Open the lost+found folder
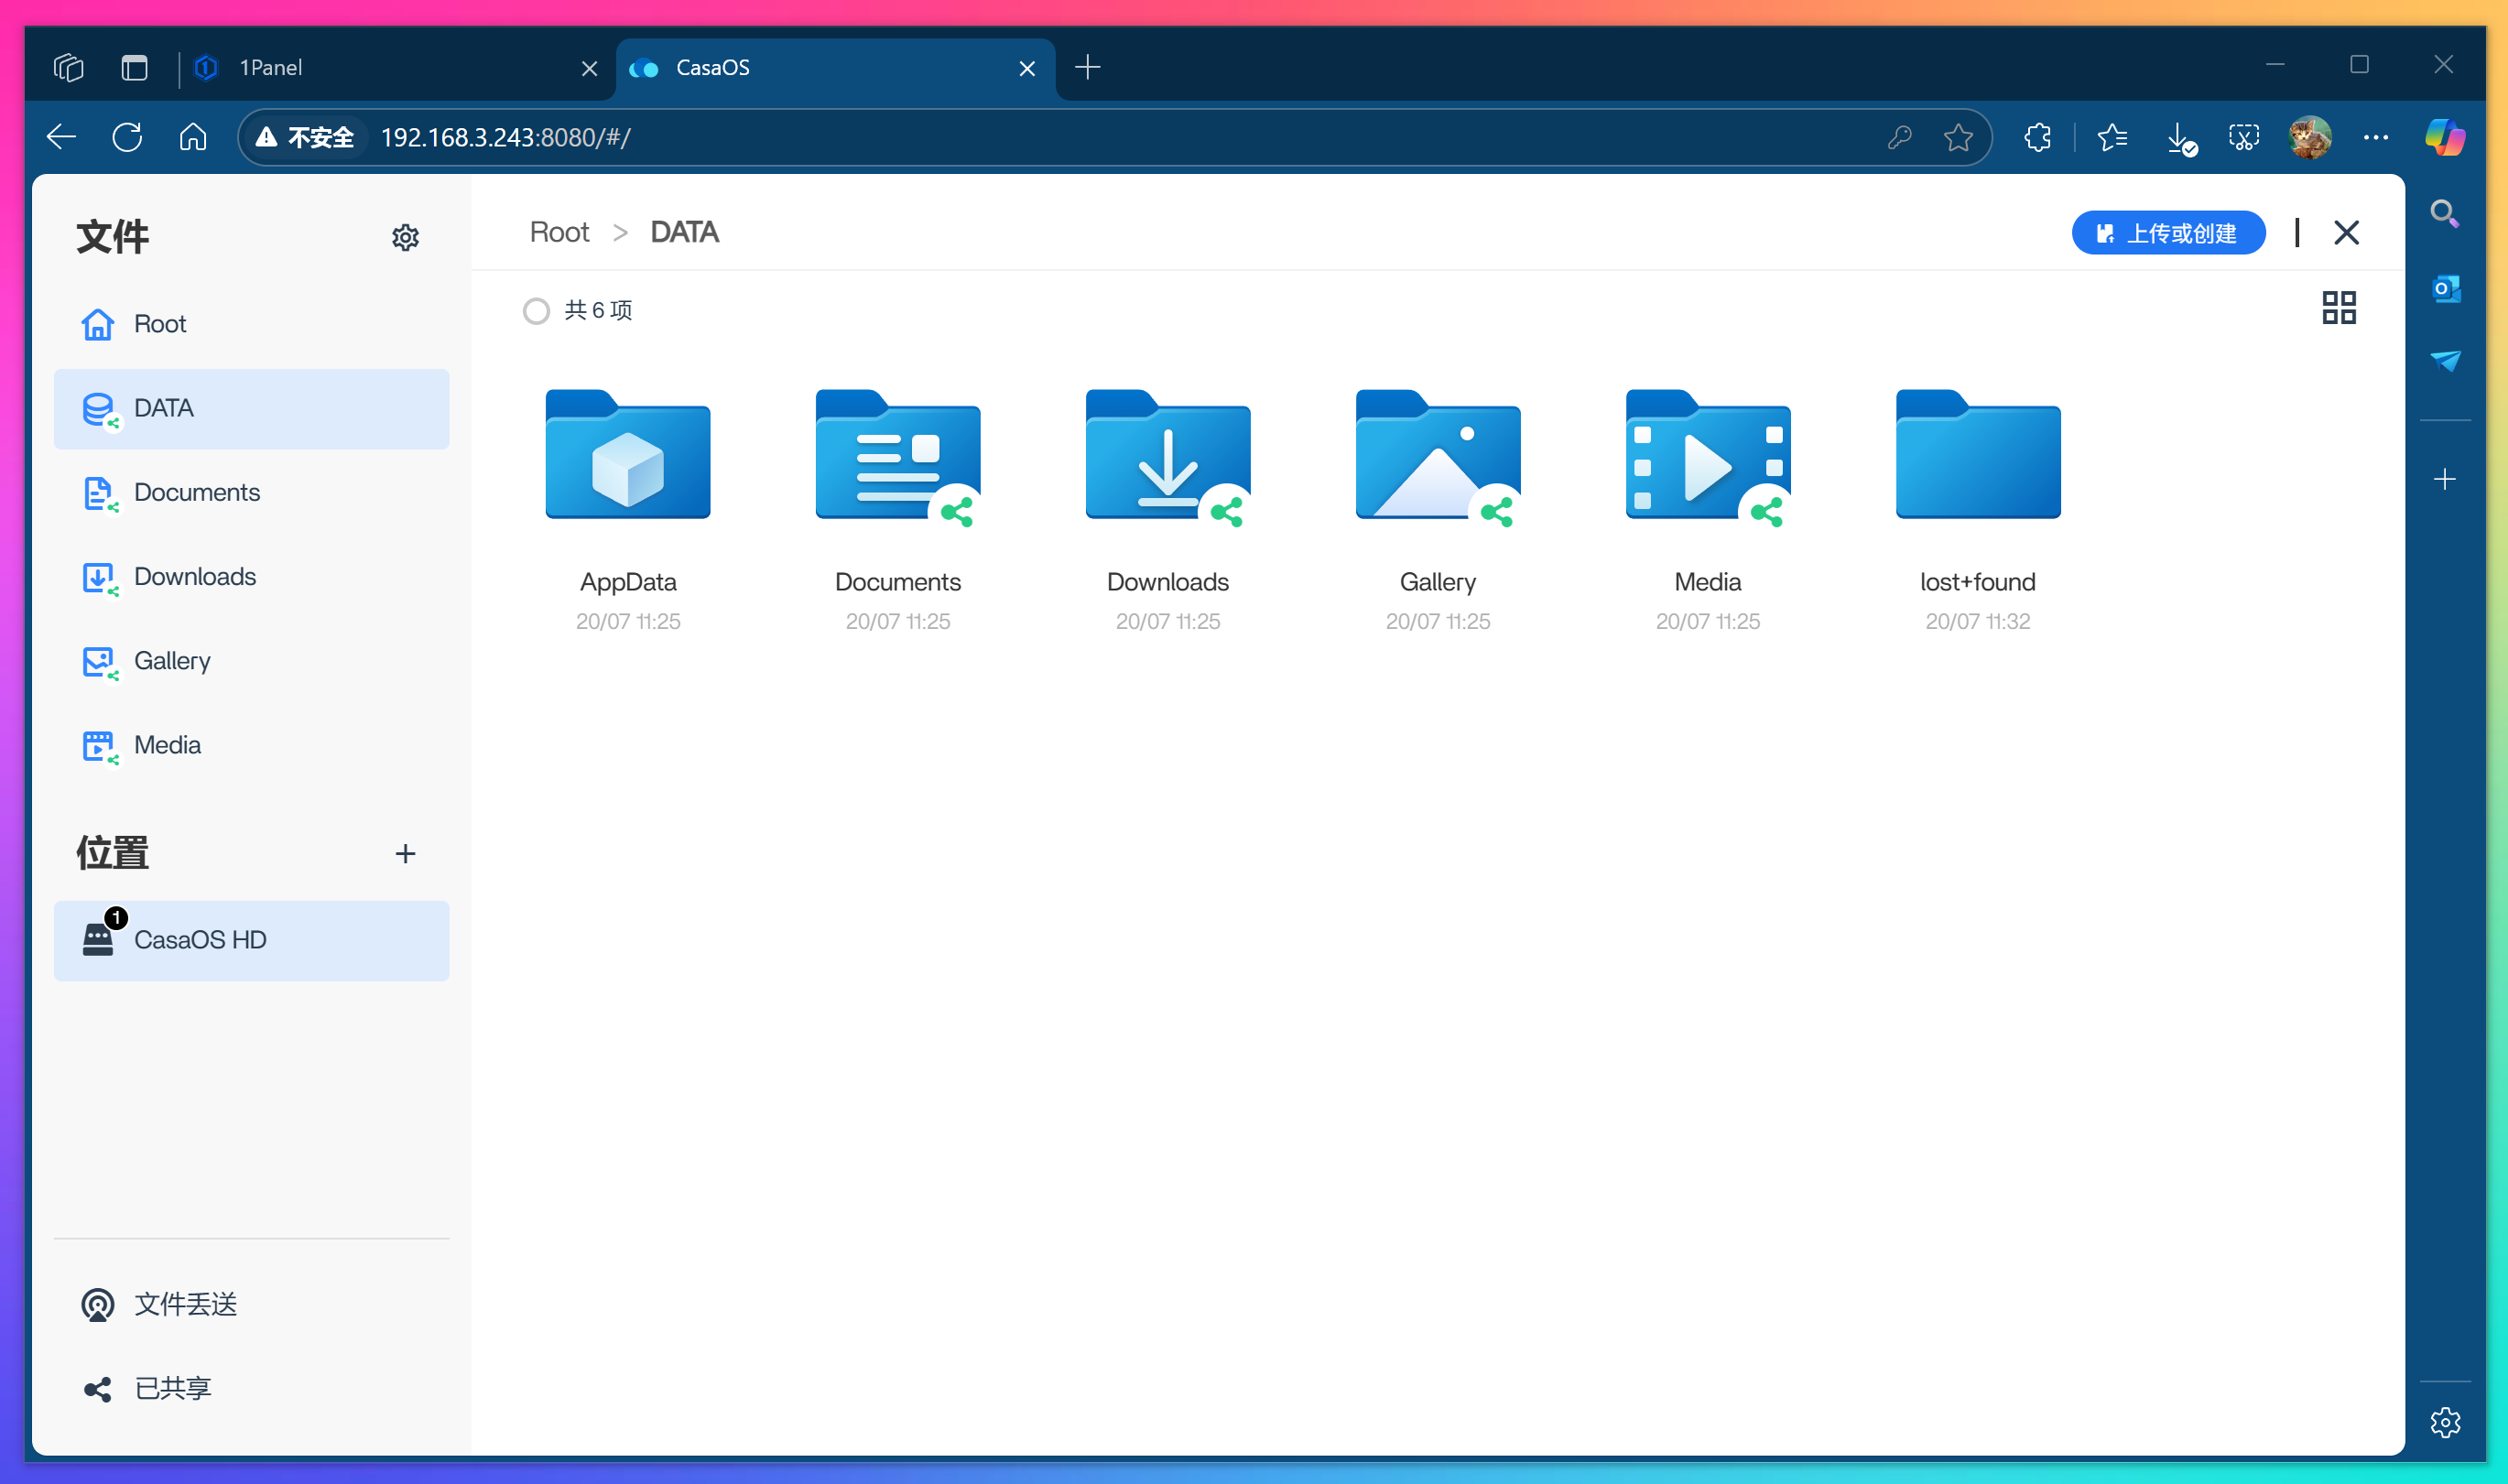Screen dimensions: 2508x1484 [x=1977, y=456]
